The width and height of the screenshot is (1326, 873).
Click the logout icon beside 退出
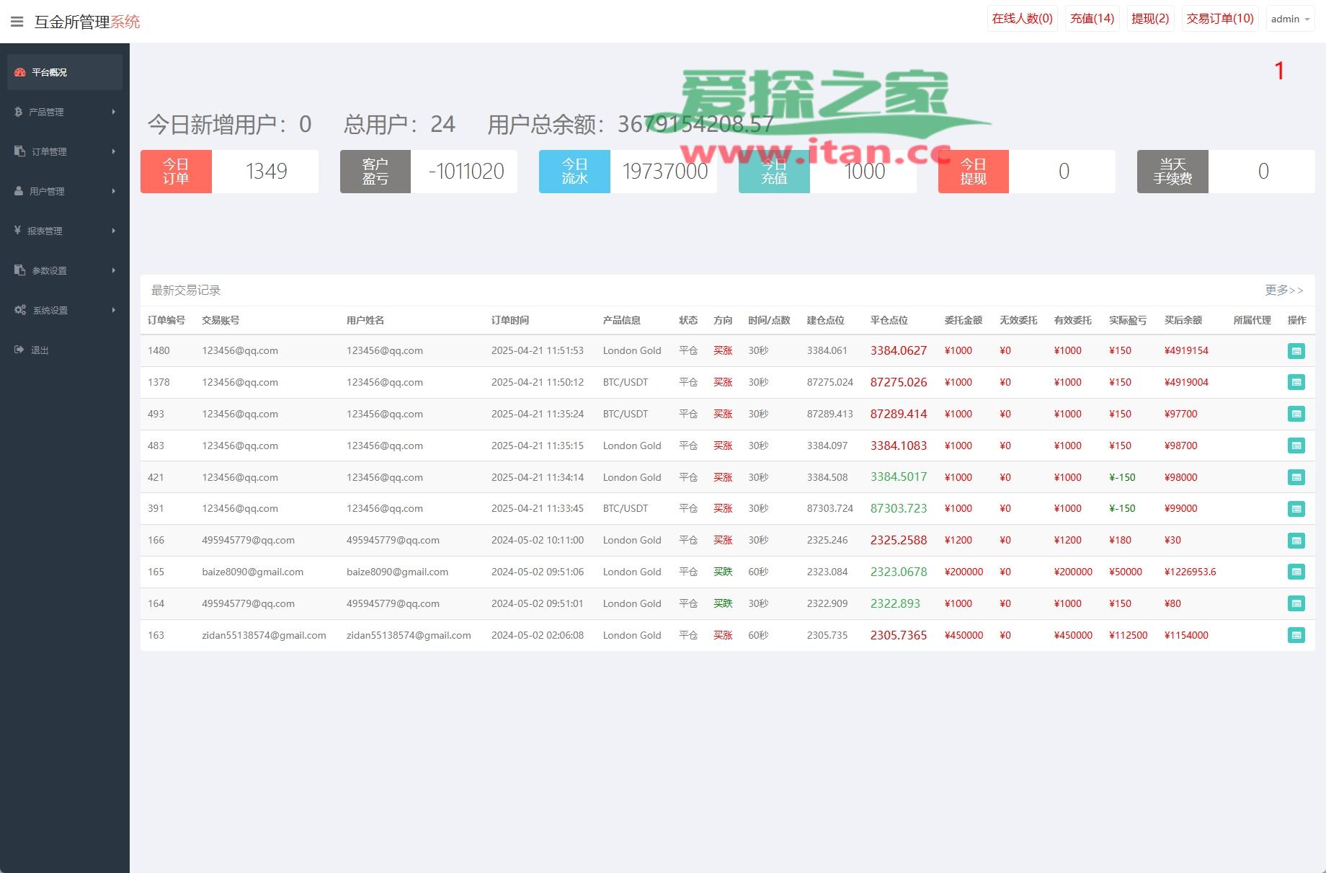[19, 350]
